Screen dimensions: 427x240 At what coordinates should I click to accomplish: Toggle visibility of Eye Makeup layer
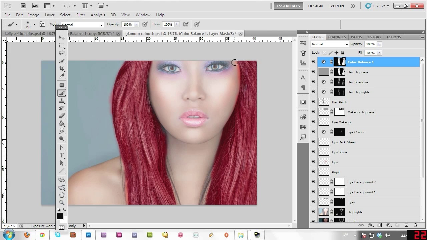tap(313, 122)
